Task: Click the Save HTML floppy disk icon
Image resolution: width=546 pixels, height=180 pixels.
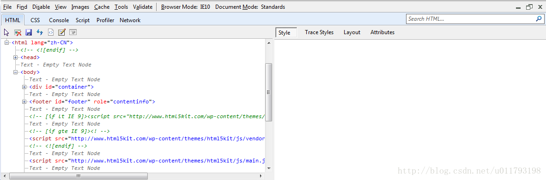Action: [x=29, y=32]
